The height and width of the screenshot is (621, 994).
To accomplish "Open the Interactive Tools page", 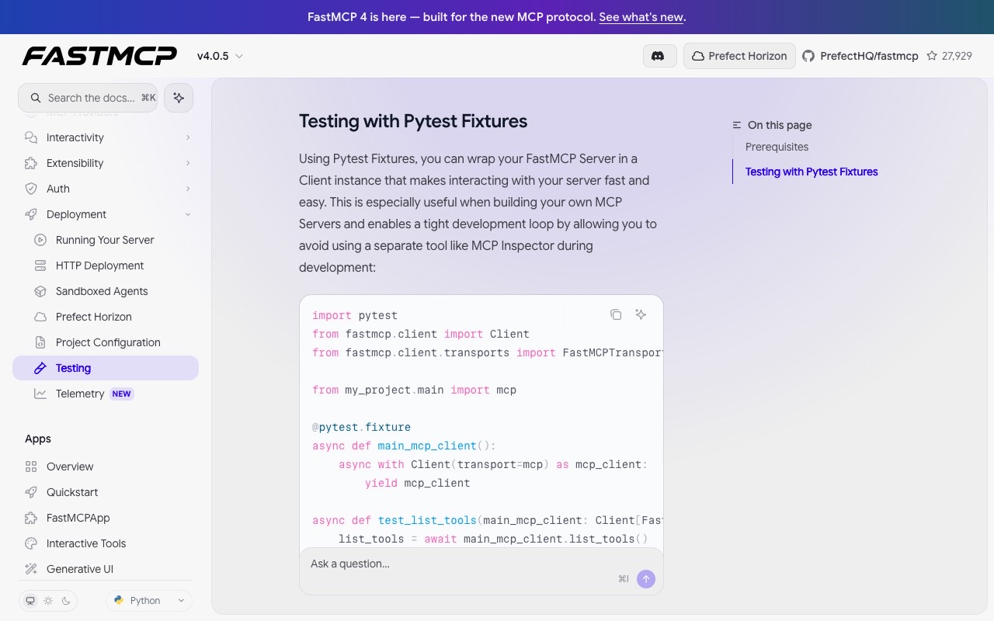I will [x=106, y=543].
